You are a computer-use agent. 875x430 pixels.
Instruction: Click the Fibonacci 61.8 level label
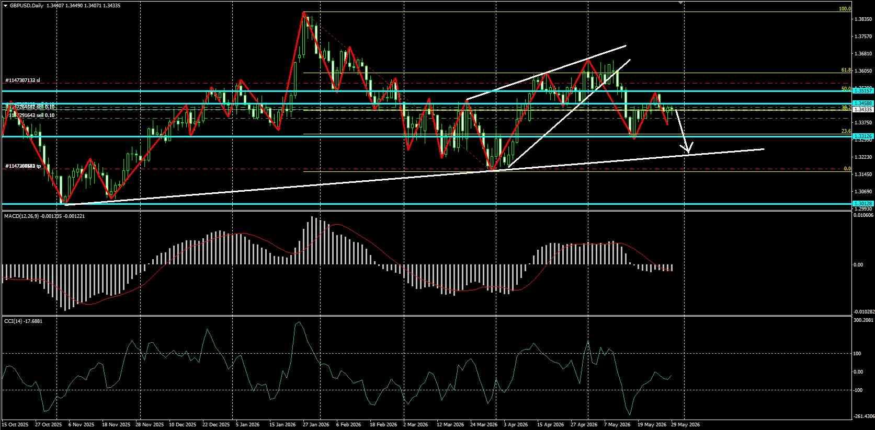[846, 70]
